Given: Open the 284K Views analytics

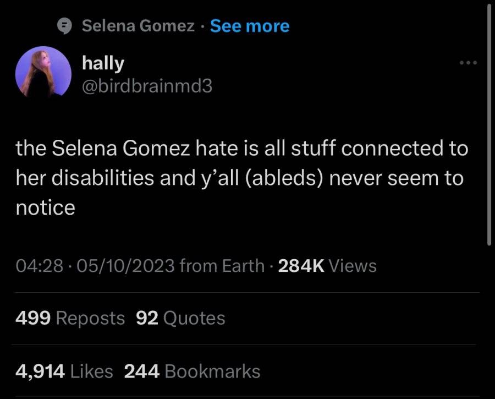Looking at the screenshot, I should point(327,266).
